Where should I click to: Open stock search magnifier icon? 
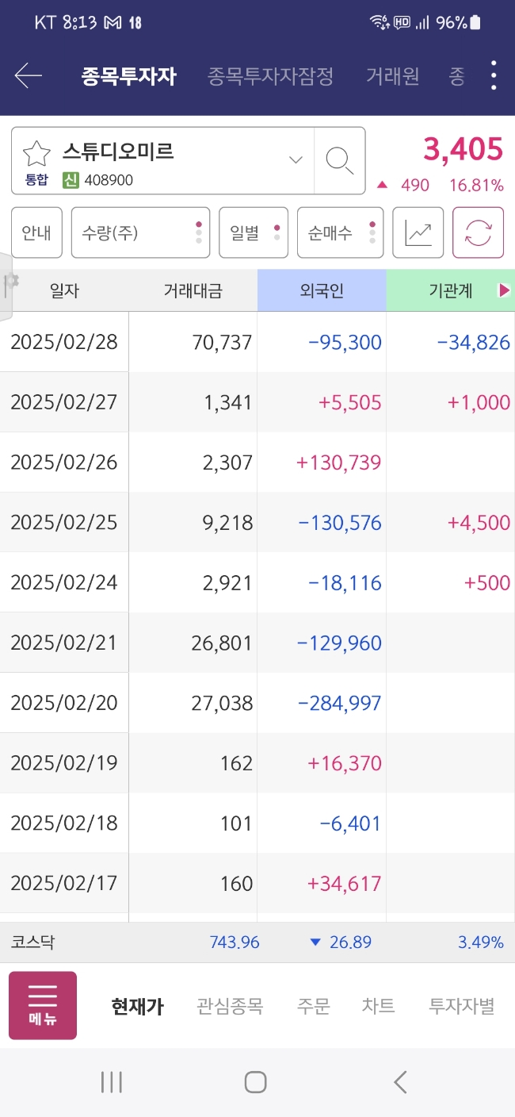point(340,160)
